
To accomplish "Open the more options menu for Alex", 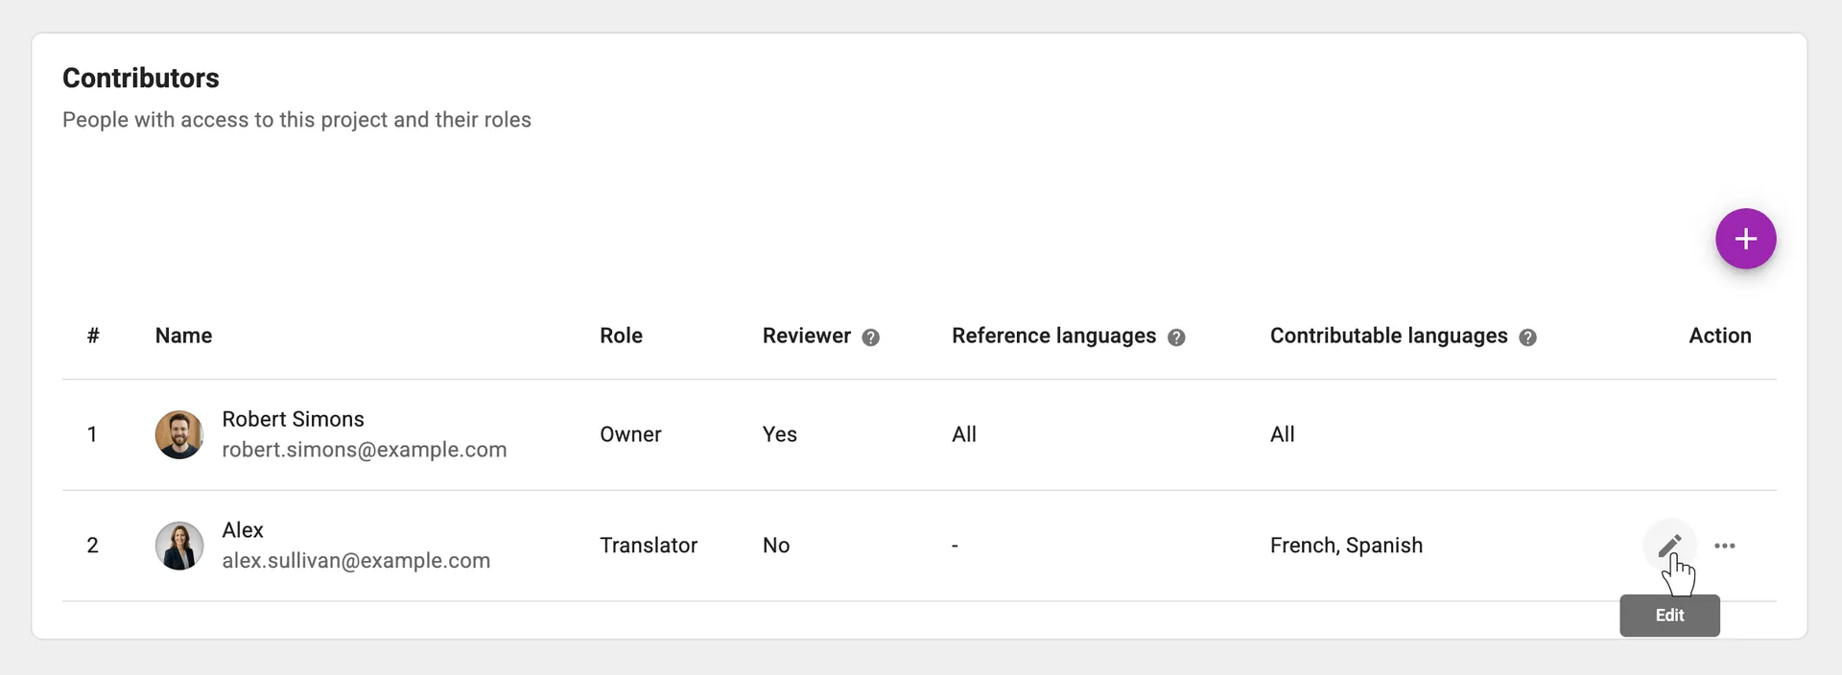I will 1724,546.
